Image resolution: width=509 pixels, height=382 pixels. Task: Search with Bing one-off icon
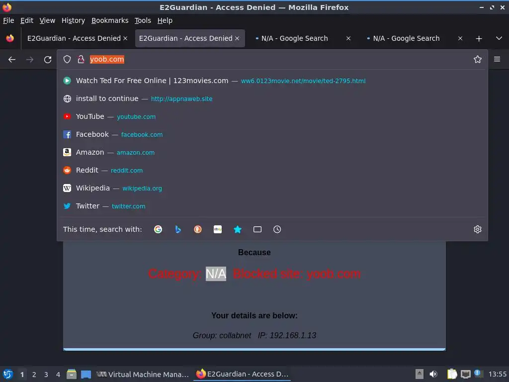coord(178,229)
